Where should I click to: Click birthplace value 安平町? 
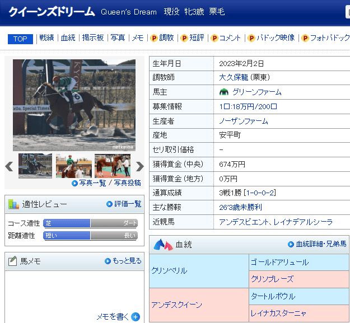pos(230,135)
